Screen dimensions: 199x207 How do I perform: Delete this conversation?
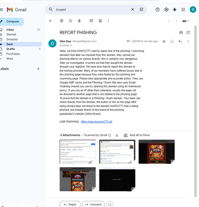point(79,21)
